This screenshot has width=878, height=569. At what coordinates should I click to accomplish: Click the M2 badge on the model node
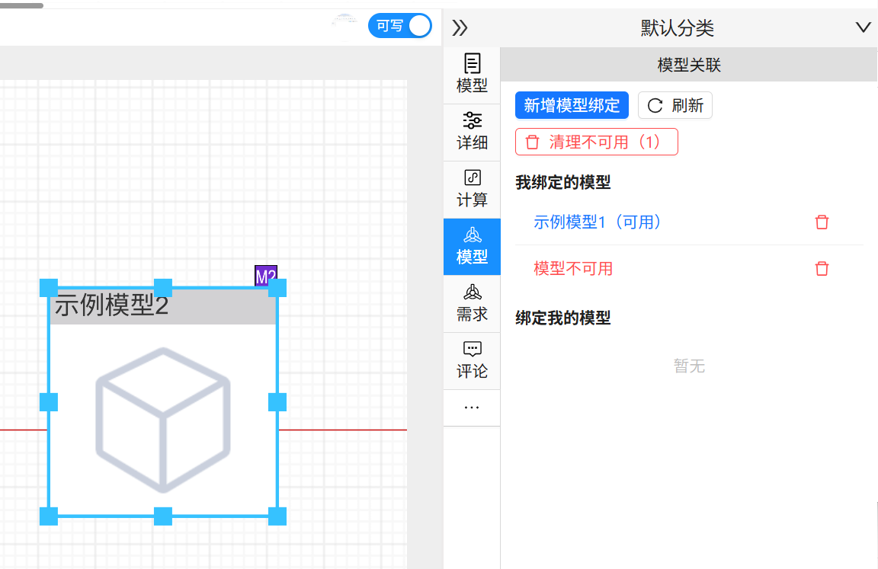(266, 276)
